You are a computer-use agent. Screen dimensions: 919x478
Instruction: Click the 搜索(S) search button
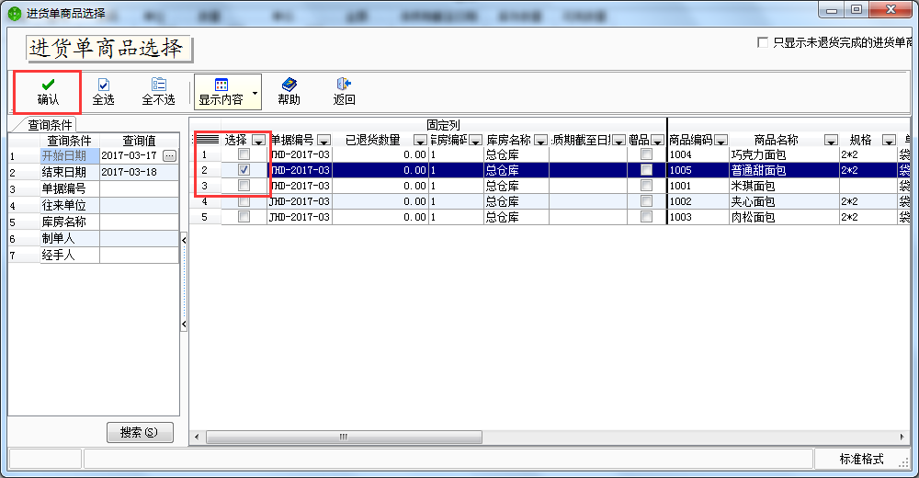[x=140, y=432]
